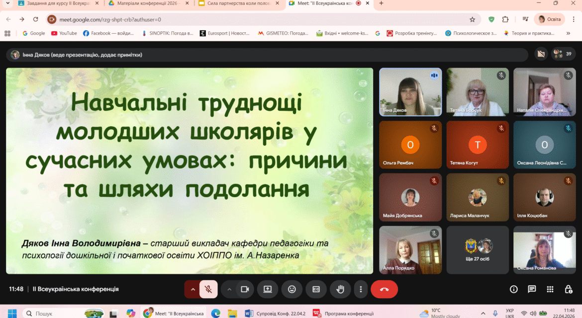Screen dimensions: 582x318
Task: Open the chat panel icon
Action: [x=532, y=289]
